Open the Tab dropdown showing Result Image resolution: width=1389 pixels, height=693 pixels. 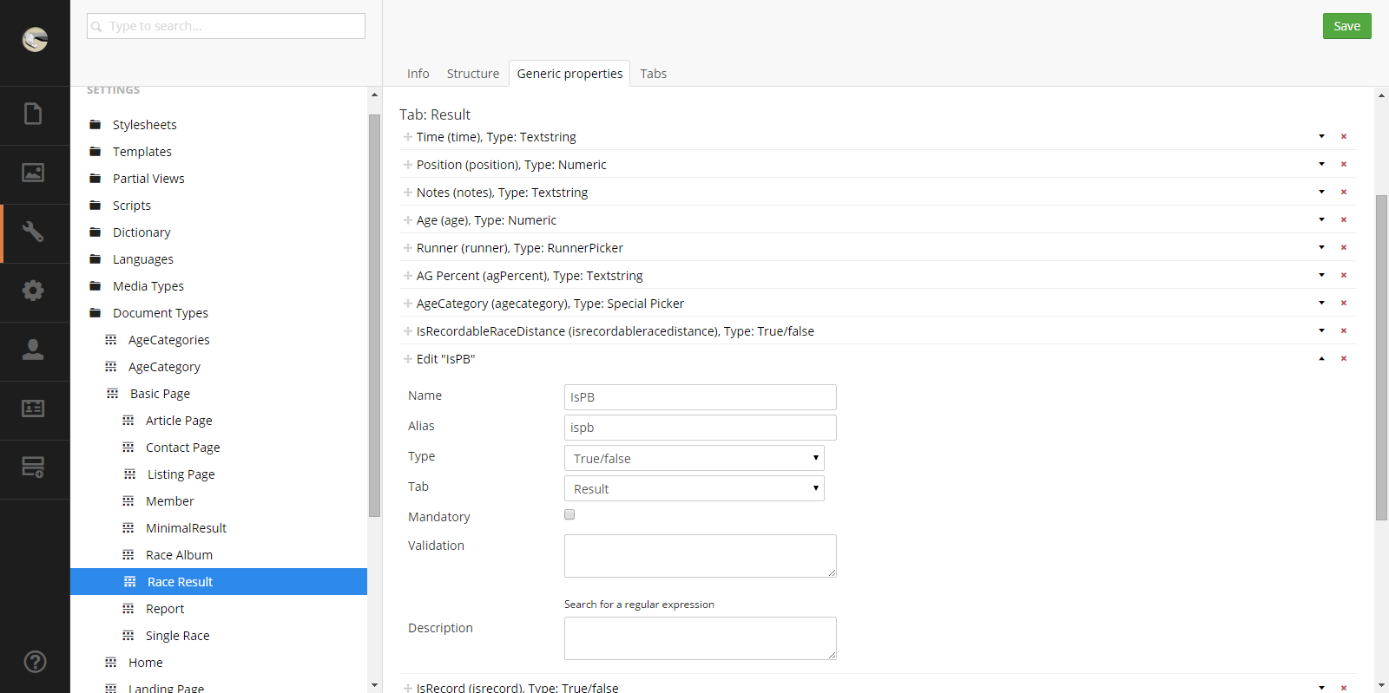click(x=694, y=488)
